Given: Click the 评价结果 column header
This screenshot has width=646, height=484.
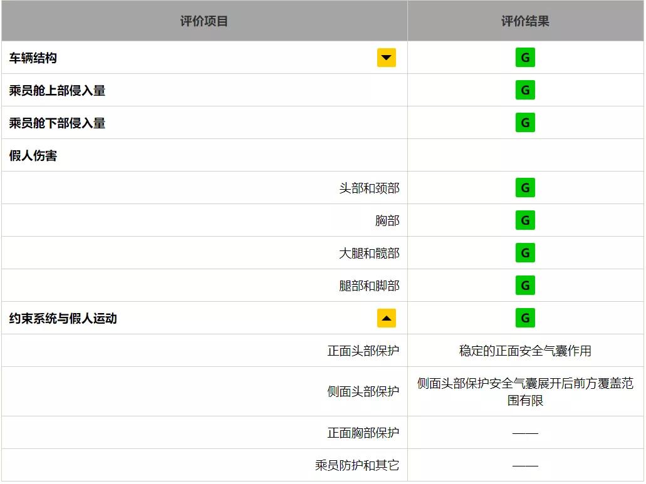Looking at the screenshot, I should [x=527, y=20].
